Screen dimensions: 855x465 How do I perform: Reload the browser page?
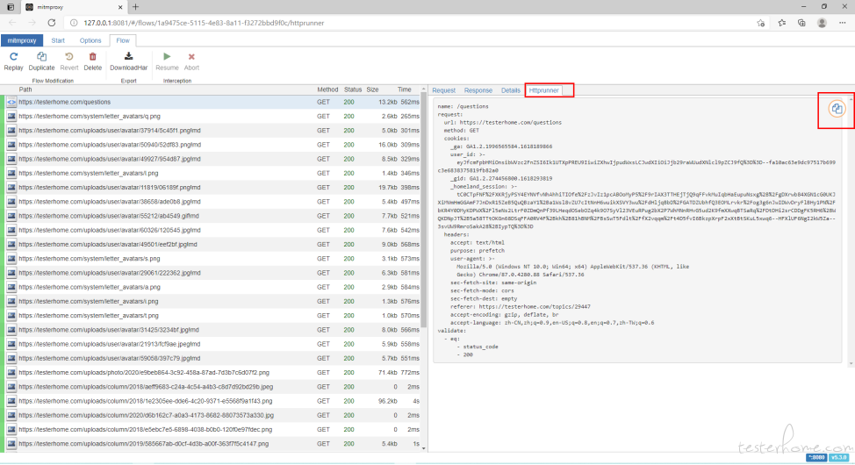click(x=51, y=23)
